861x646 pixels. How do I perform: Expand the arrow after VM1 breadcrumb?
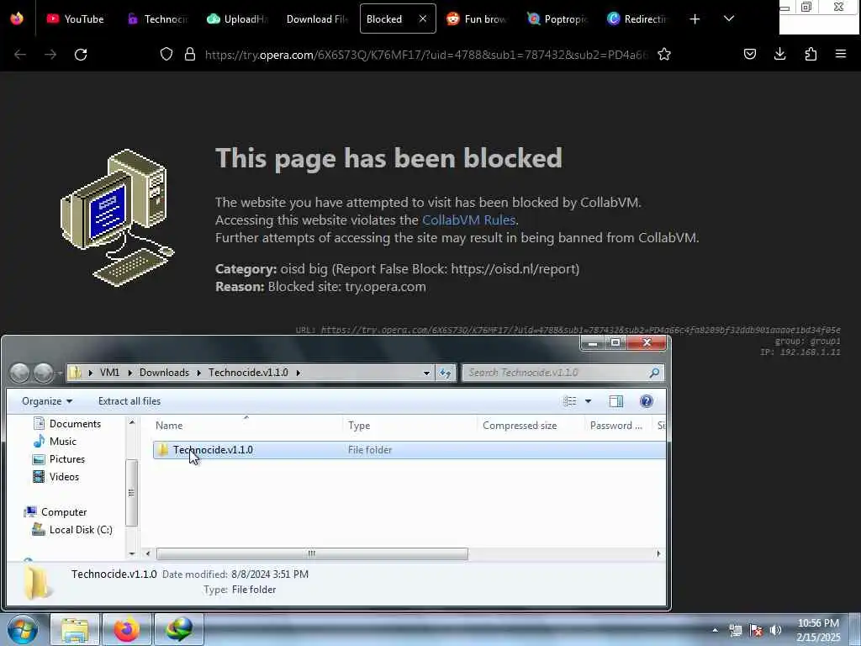(x=129, y=373)
